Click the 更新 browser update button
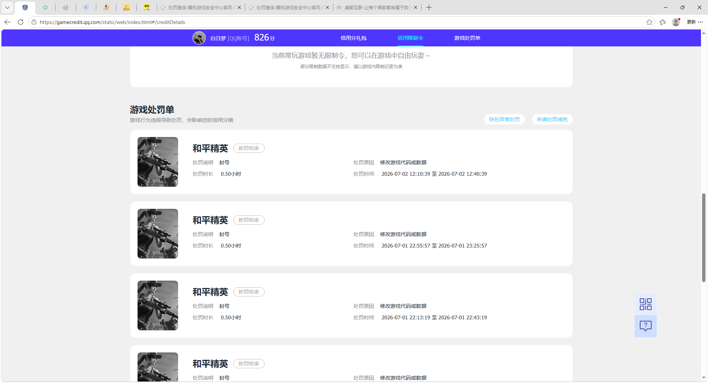 tap(695, 22)
